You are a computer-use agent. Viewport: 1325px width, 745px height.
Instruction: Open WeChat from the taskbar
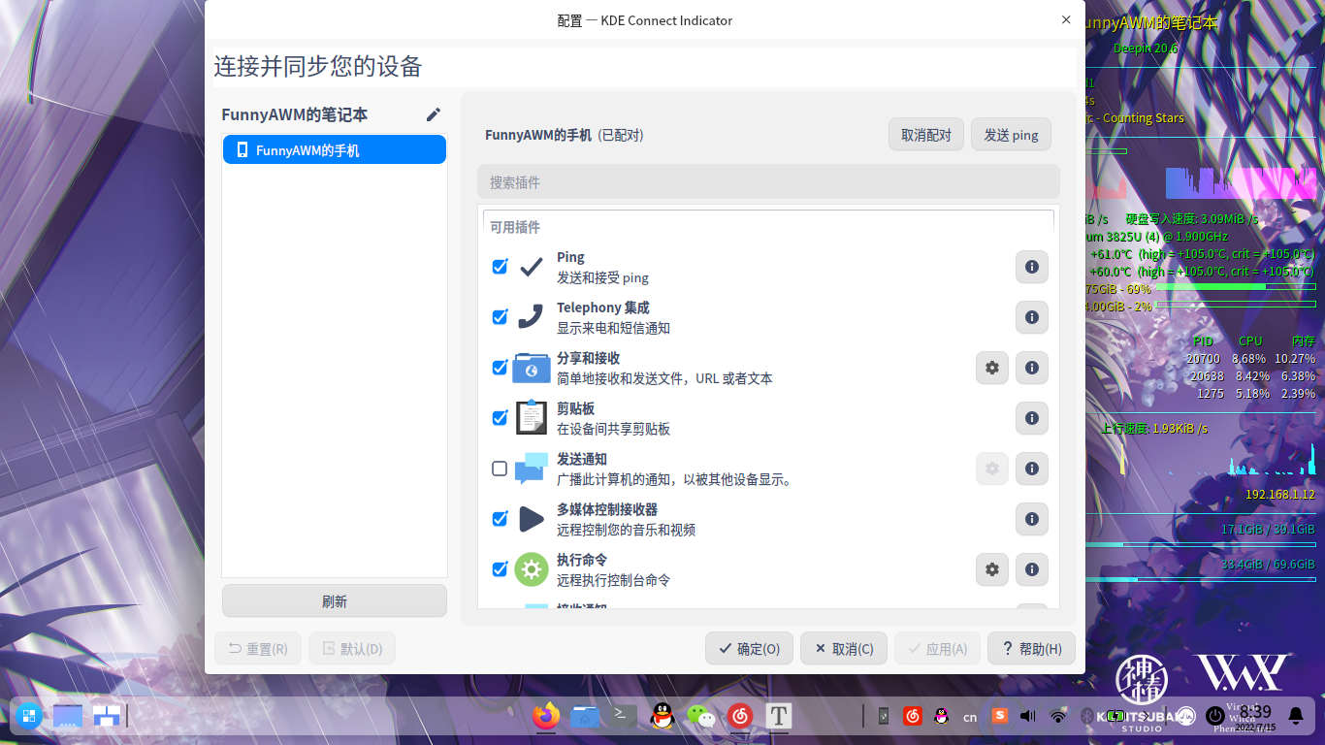coord(701,716)
